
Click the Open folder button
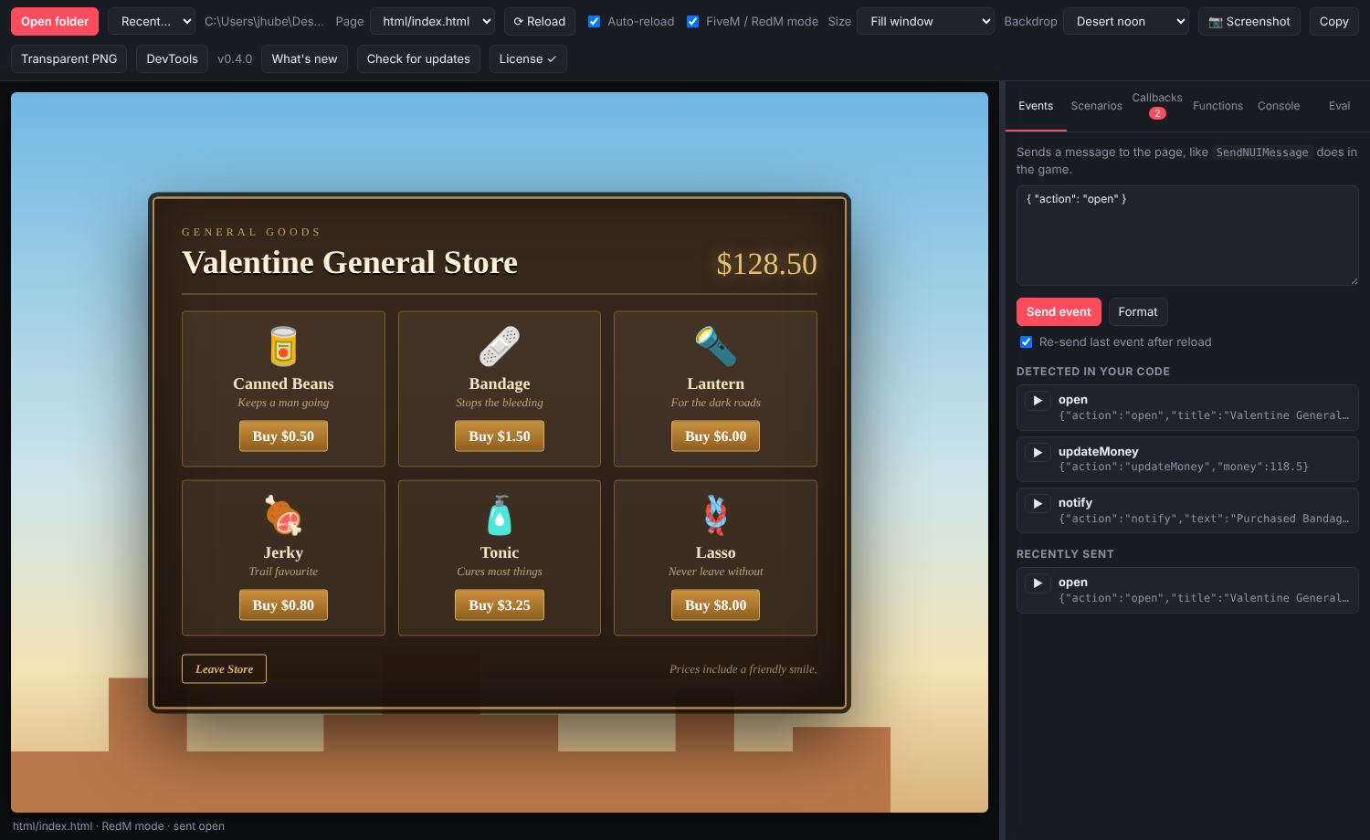pyautogui.click(x=55, y=21)
